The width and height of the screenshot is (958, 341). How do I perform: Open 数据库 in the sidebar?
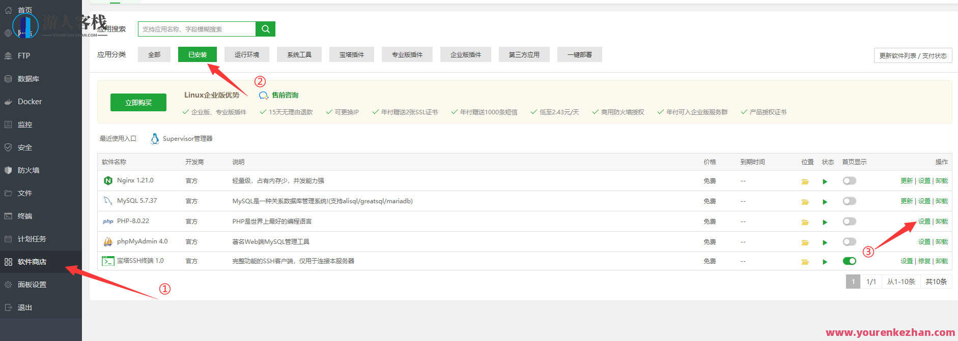click(x=41, y=79)
